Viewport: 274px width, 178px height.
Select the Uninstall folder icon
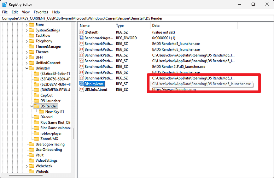31,68
